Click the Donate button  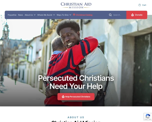click(x=137, y=15)
